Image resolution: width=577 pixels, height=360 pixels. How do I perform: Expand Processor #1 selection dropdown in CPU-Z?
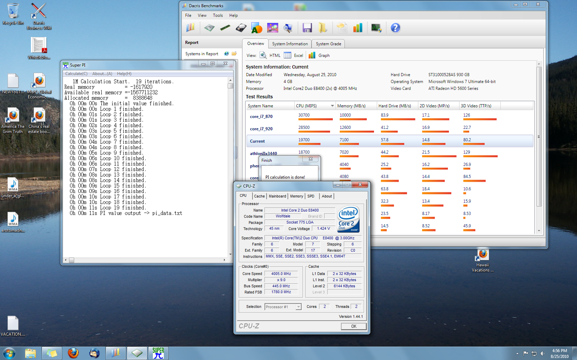tap(298, 307)
